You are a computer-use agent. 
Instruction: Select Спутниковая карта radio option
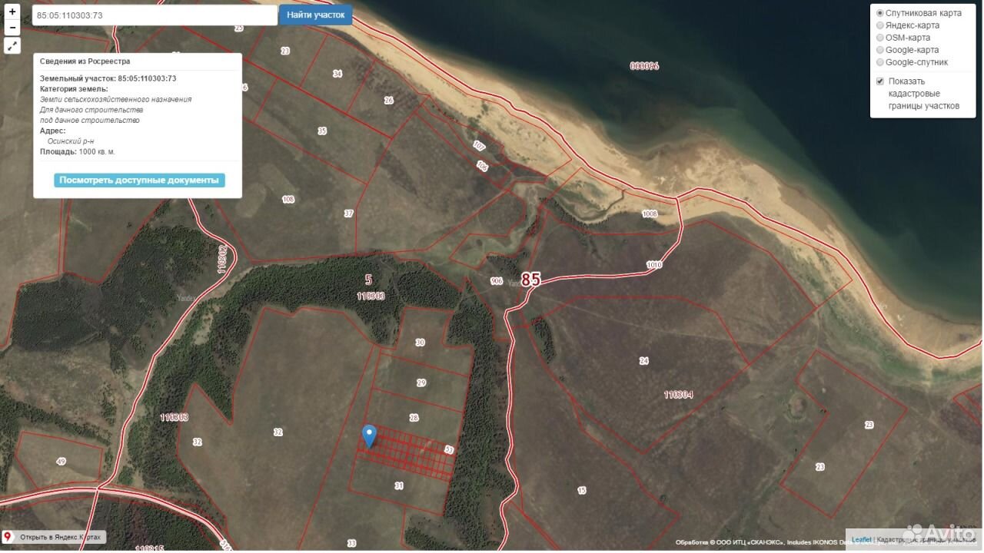pos(880,13)
